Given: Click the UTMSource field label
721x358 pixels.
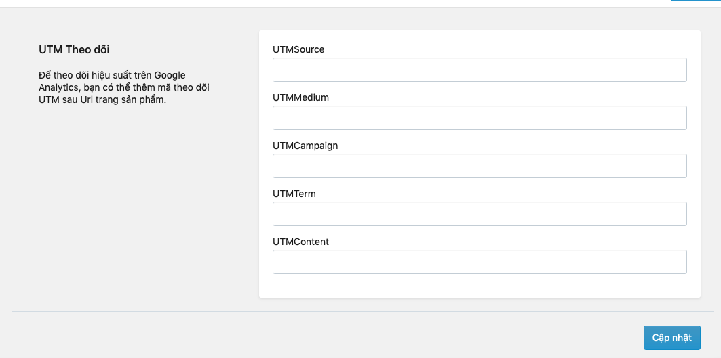Looking at the screenshot, I should tap(298, 49).
